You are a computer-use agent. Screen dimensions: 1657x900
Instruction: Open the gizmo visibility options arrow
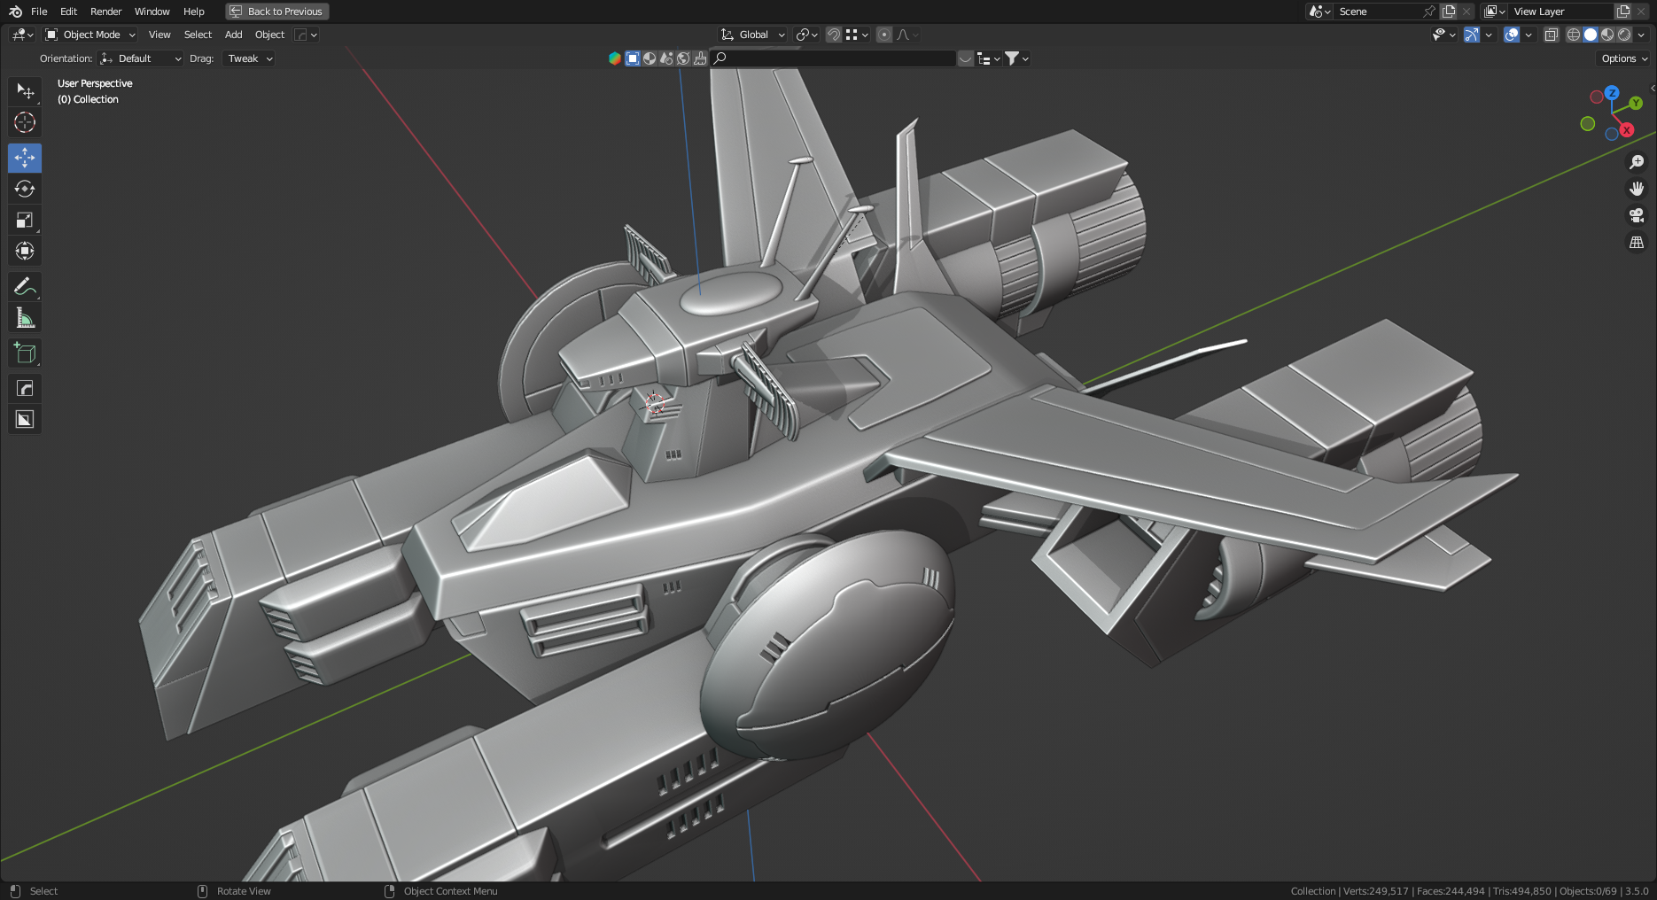[1489, 35]
